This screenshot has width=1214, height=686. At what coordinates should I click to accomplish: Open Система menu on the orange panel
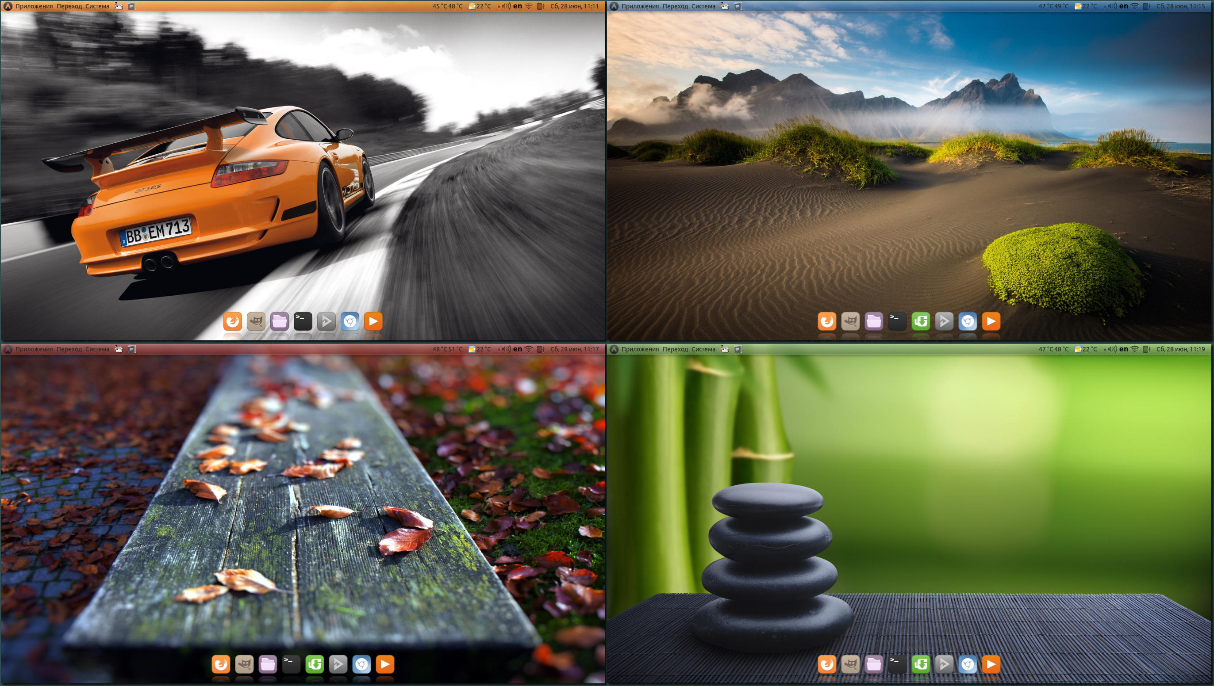pyautogui.click(x=97, y=6)
